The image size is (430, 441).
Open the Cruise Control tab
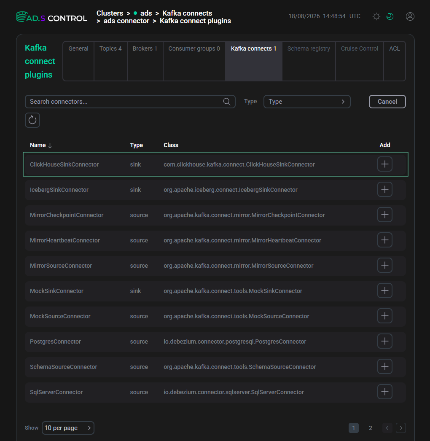pyautogui.click(x=360, y=61)
